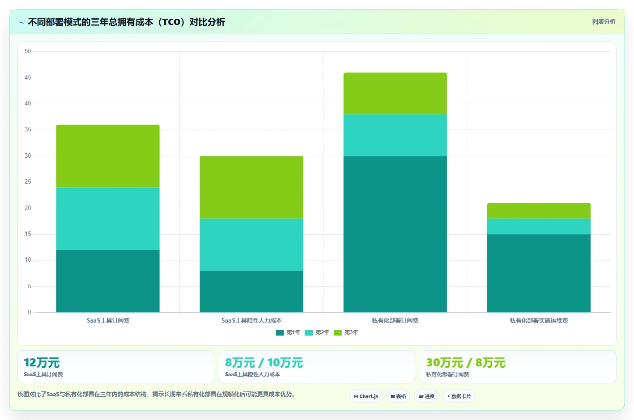Viewport: 634px width, 420px height.
Task: Click year 3 segment of SaaS工具订阅费 bar
Action: pos(108,156)
